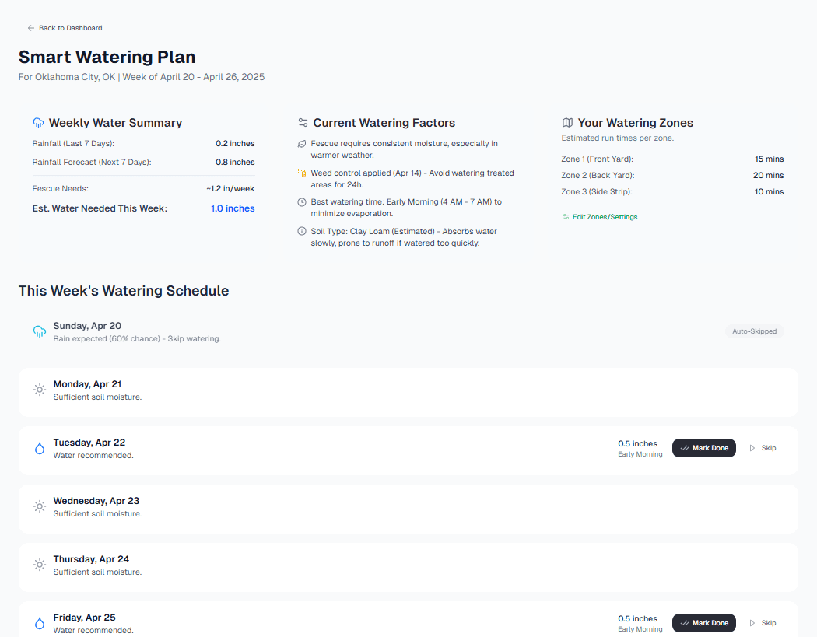
Task: Click the leaf icon next to Fescue requirement
Action: pos(302,144)
